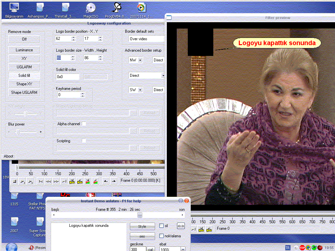
Task: Select the Ashampoo desktop icon
Action: point(40,10)
